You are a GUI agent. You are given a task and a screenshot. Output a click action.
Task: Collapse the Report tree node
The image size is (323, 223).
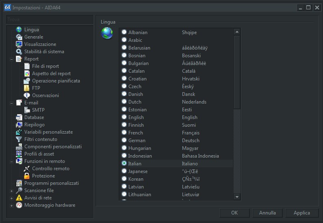click(x=11, y=60)
